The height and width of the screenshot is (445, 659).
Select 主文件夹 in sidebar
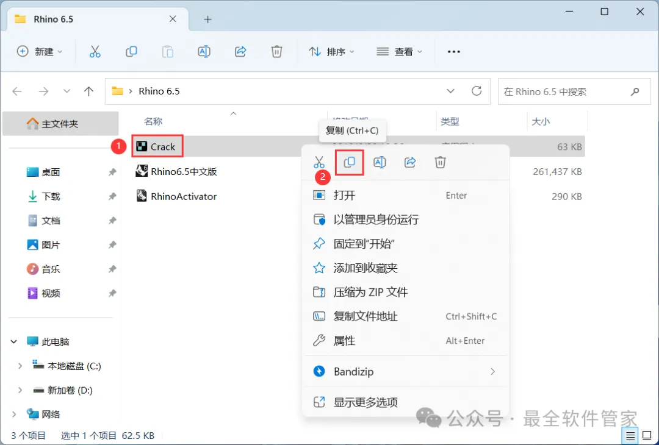[x=60, y=124]
